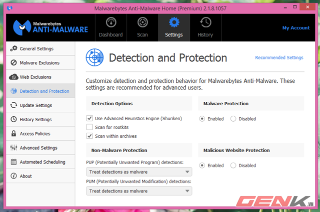Click the About info icon

pyautogui.click(x=13, y=176)
